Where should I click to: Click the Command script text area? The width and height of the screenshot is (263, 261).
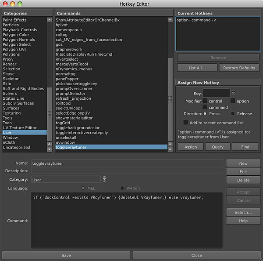127,220
